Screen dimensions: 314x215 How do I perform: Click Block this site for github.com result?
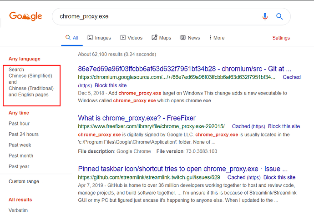click(x=279, y=177)
